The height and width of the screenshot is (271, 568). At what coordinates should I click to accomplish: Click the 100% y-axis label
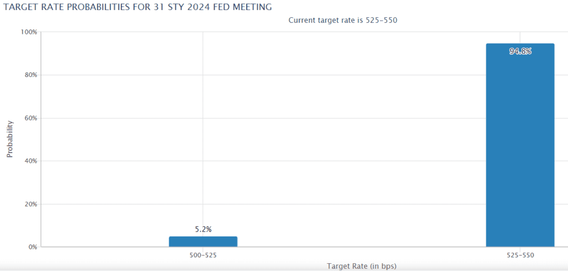pos(28,32)
